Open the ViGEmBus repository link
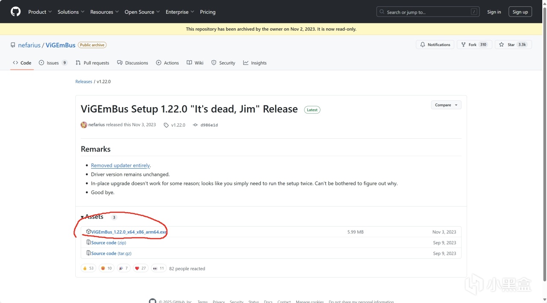 [x=60, y=45]
